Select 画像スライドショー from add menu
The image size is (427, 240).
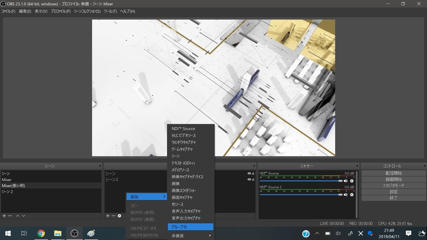coord(190,191)
